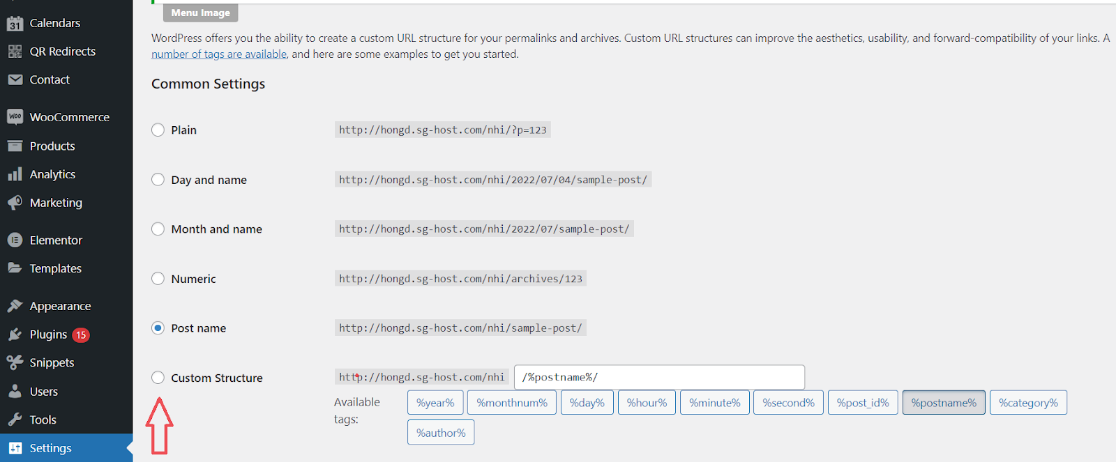Open the Calendars sidebar icon
This screenshot has height=462, width=1116.
[15, 23]
